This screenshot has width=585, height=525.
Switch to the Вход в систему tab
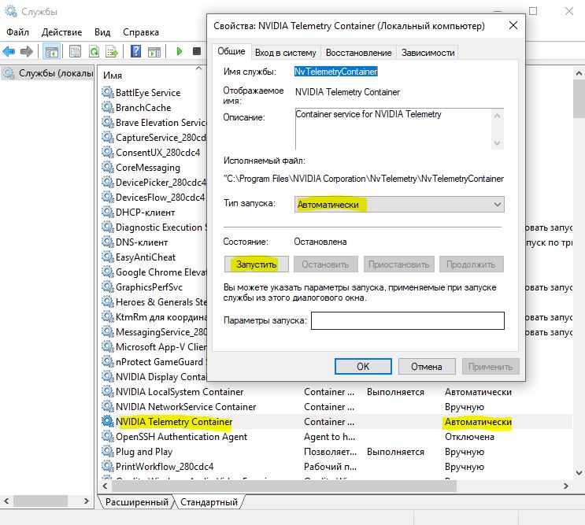click(x=285, y=53)
